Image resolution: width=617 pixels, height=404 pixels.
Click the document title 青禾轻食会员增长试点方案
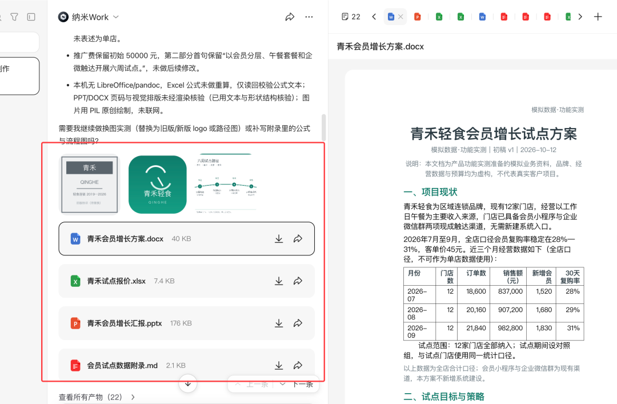[x=494, y=134]
